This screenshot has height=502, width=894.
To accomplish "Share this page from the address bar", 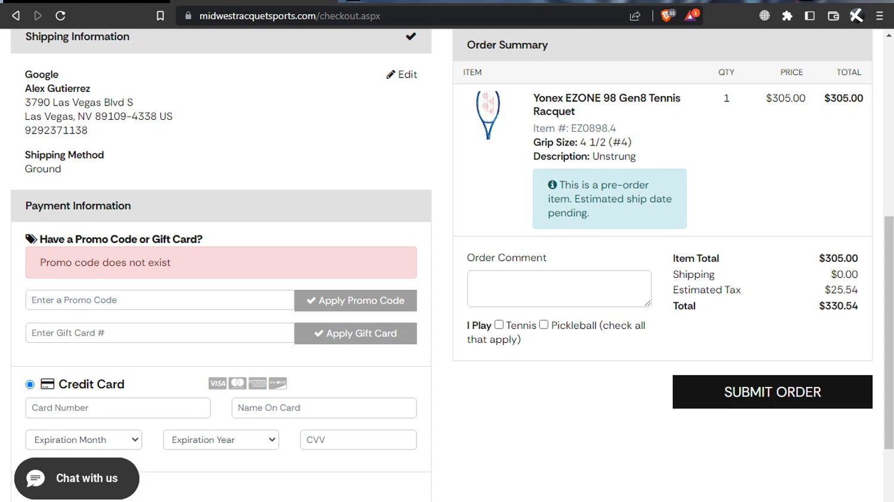I will (x=635, y=16).
